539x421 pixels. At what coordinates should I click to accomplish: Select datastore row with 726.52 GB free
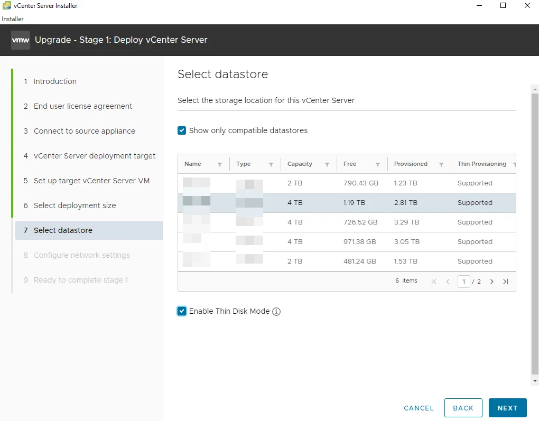[x=347, y=222]
